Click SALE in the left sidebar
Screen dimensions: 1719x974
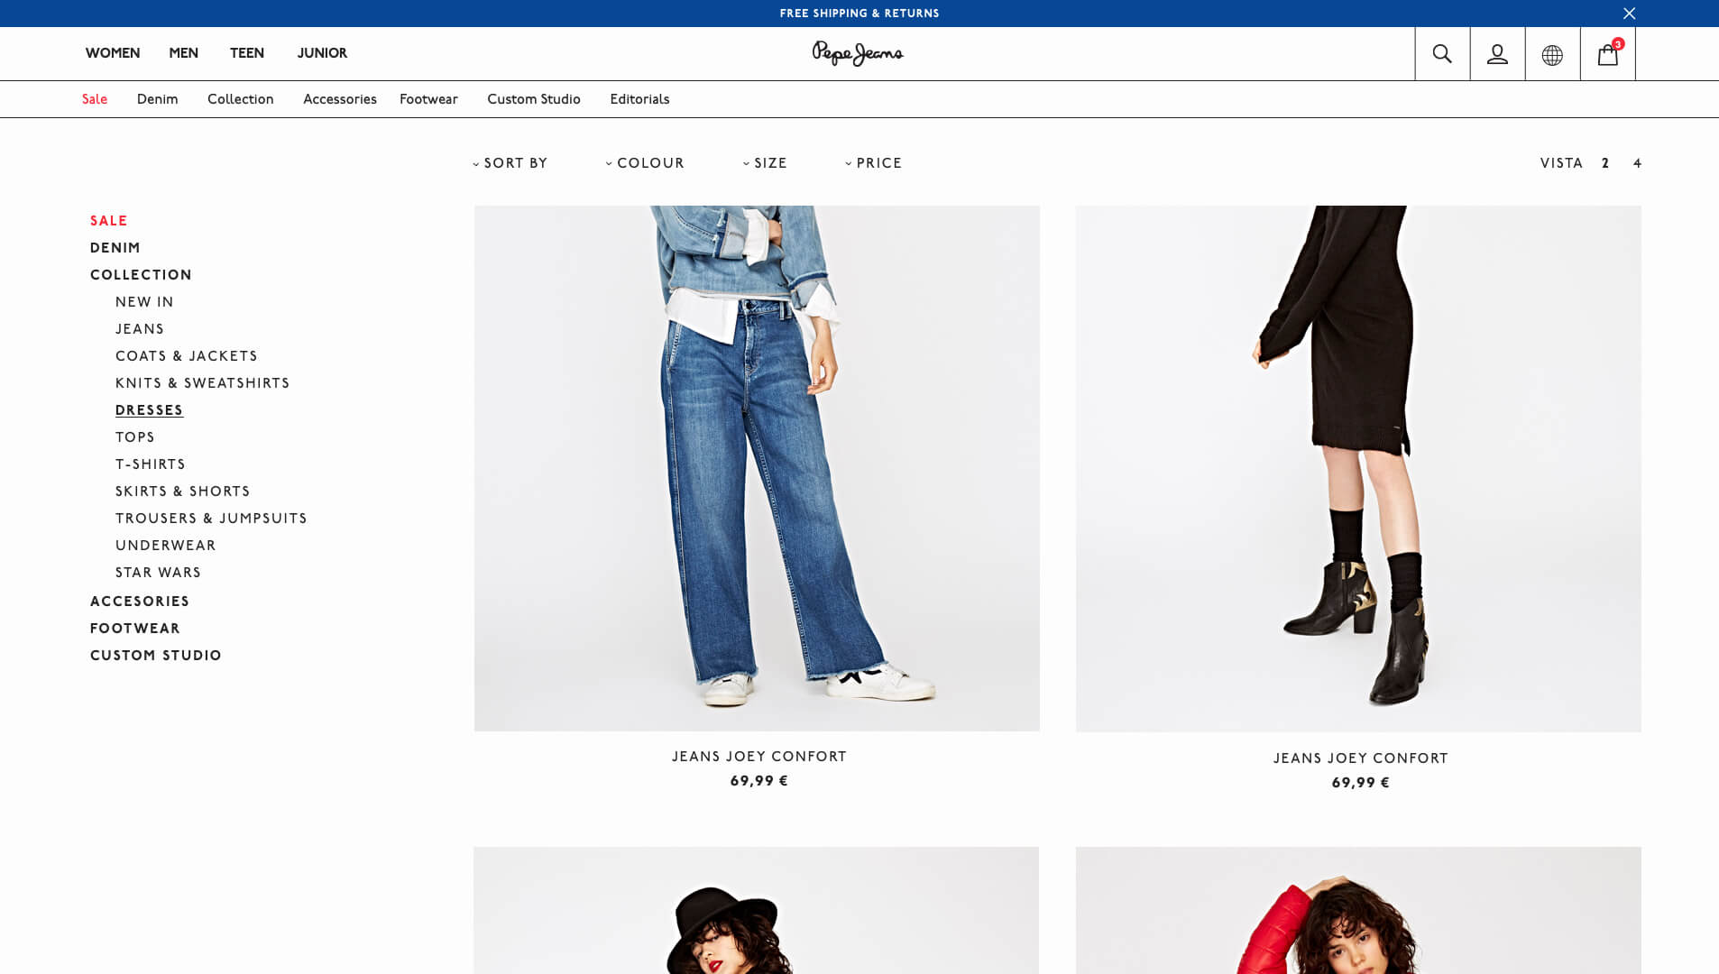click(108, 221)
